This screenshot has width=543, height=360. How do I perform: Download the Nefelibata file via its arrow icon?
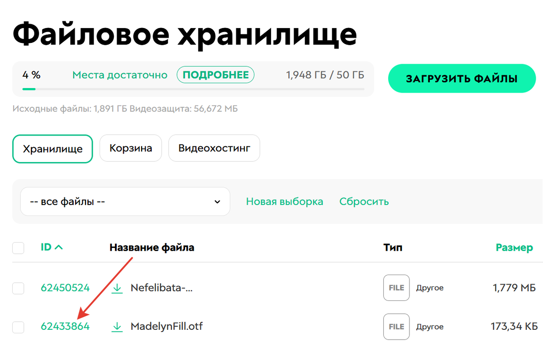point(117,288)
